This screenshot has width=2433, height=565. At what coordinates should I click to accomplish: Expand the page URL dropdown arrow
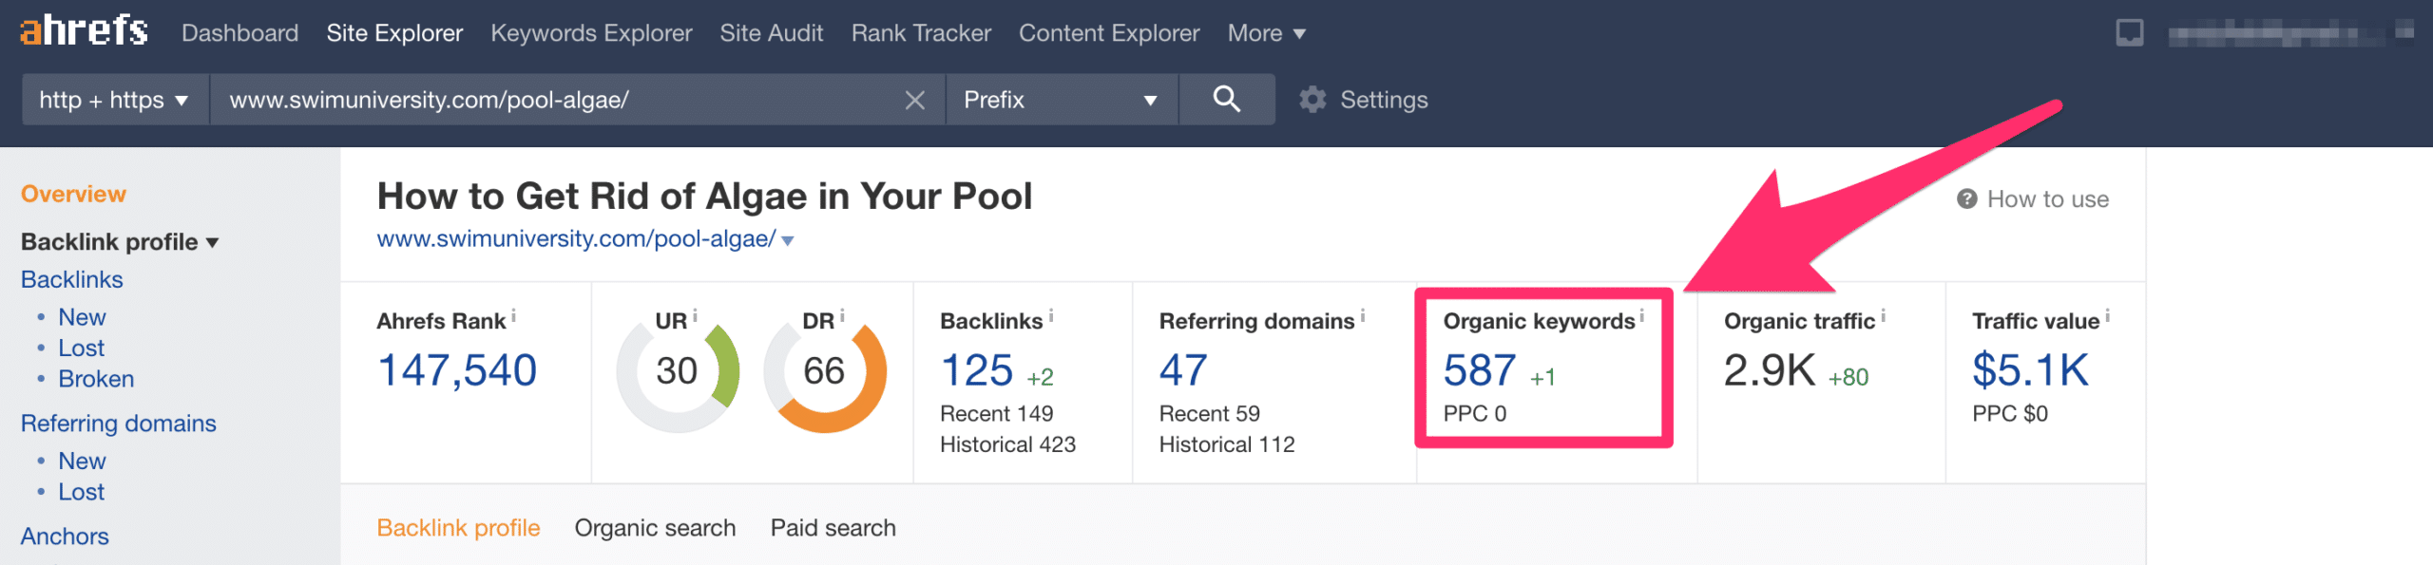pyautogui.click(x=788, y=240)
